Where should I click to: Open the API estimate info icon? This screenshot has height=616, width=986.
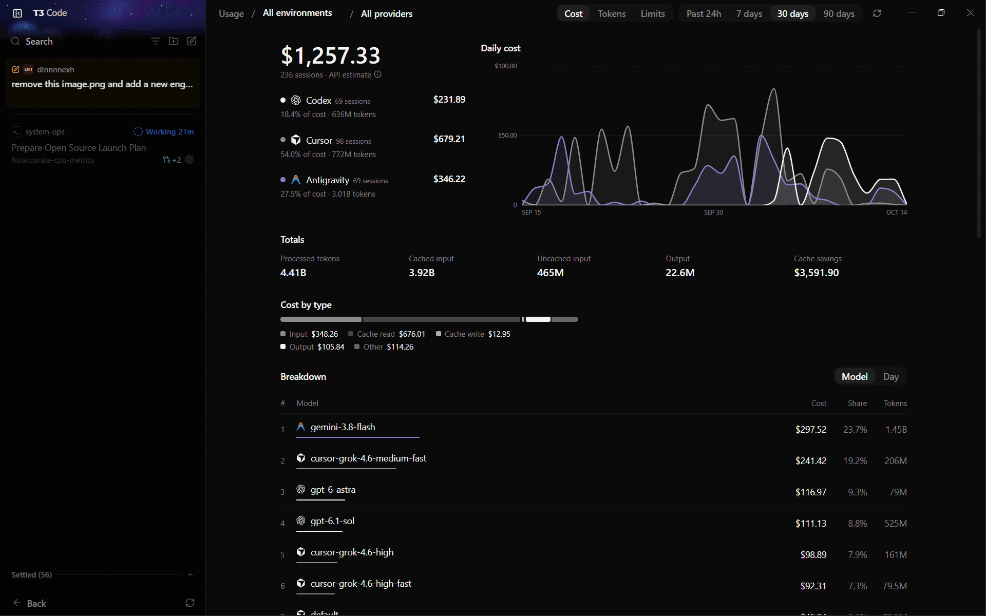coord(378,74)
